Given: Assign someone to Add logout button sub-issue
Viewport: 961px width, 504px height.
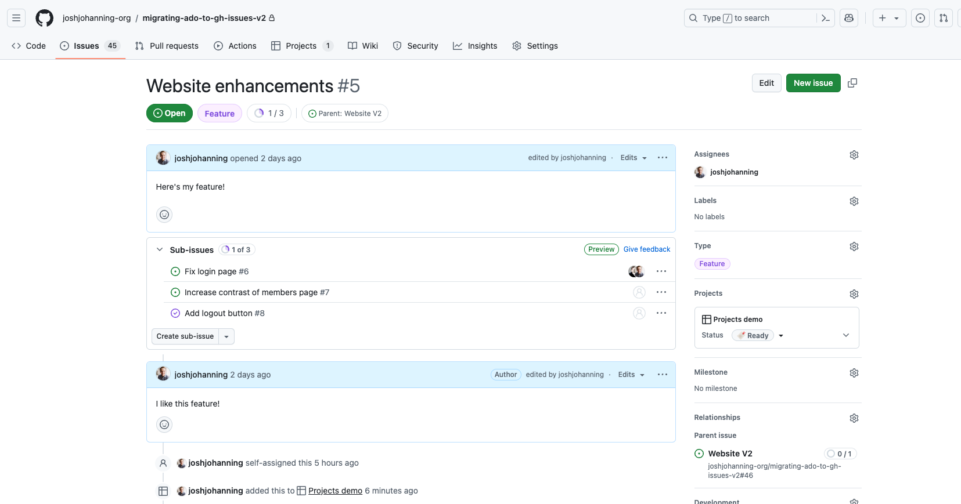Looking at the screenshot, I should (x=639, y=313).
